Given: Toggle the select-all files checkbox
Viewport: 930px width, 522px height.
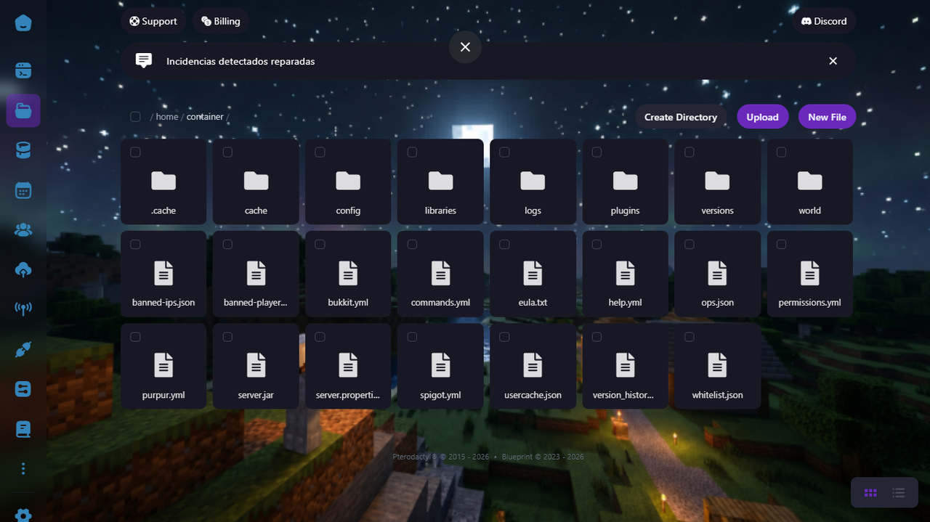Looking at the screenshot, I should [x=135, y=117].
